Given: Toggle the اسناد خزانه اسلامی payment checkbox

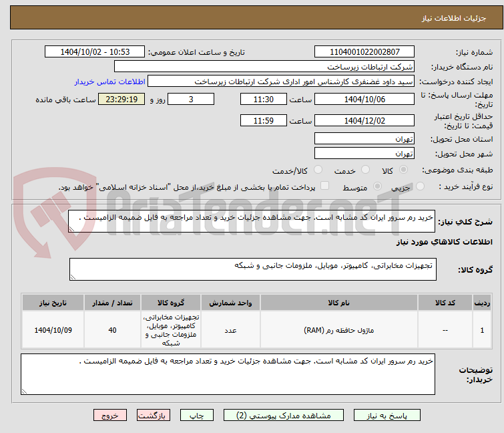Looking at the screenshot, I should tap(325, 186).
